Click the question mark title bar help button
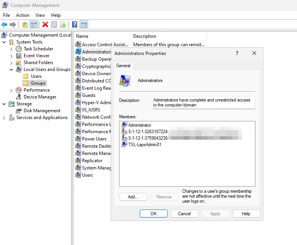The width and height of the screenshot is (297, 245). tap(237, 53)
